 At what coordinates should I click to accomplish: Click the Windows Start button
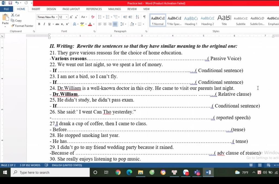[x=5, y=172]
